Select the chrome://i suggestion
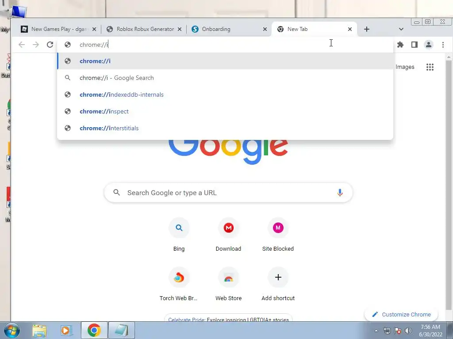453x339 pixels. tap(225, 61)
